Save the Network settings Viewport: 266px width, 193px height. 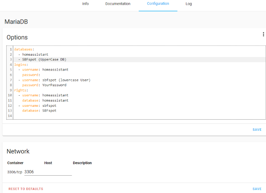point(257,189)
